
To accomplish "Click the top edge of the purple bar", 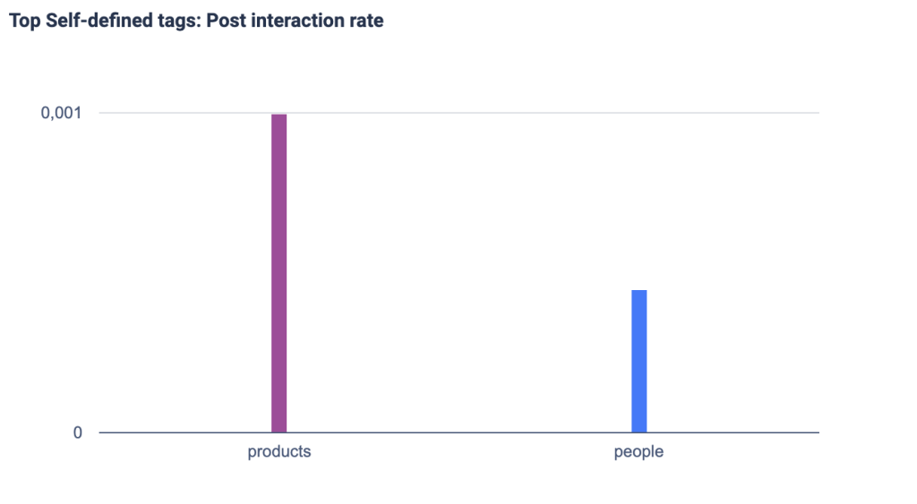I will 279,115.
